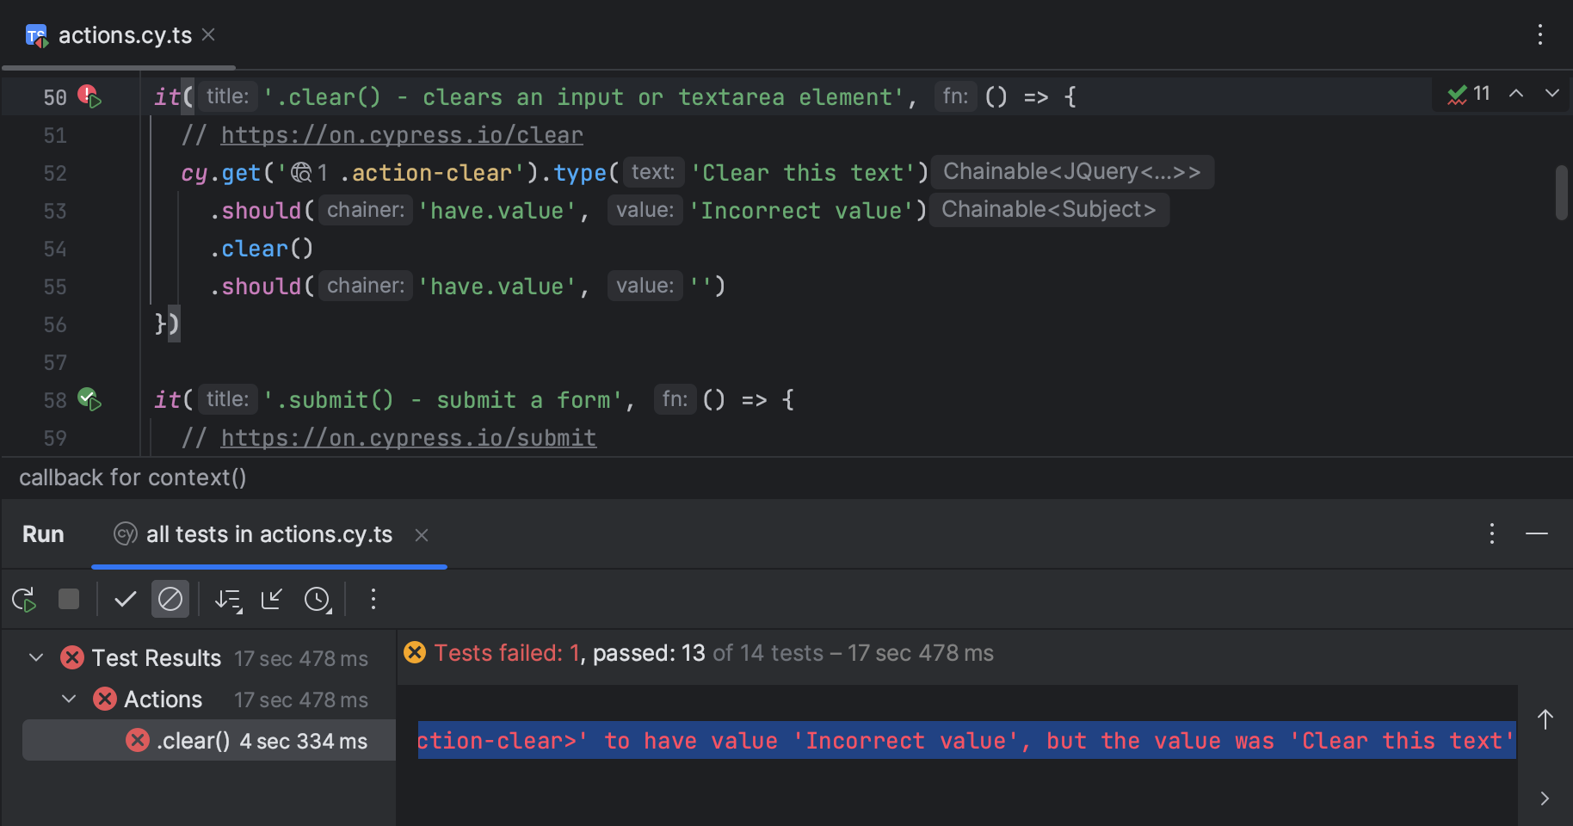Screen dimensions: 1573x826
Task: Open the run toolbar more-options kebab icon
Action: click(x=373, y=599)
